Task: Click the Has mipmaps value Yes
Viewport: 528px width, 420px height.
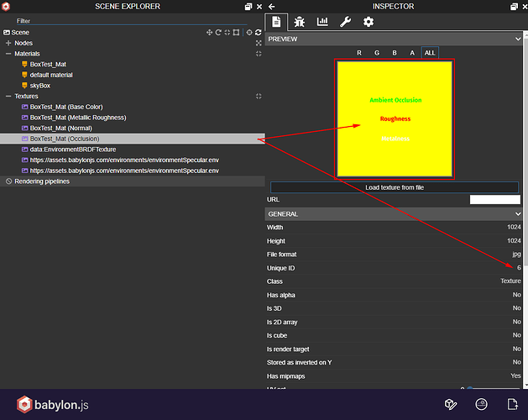Action: click(x=515, y=375)
